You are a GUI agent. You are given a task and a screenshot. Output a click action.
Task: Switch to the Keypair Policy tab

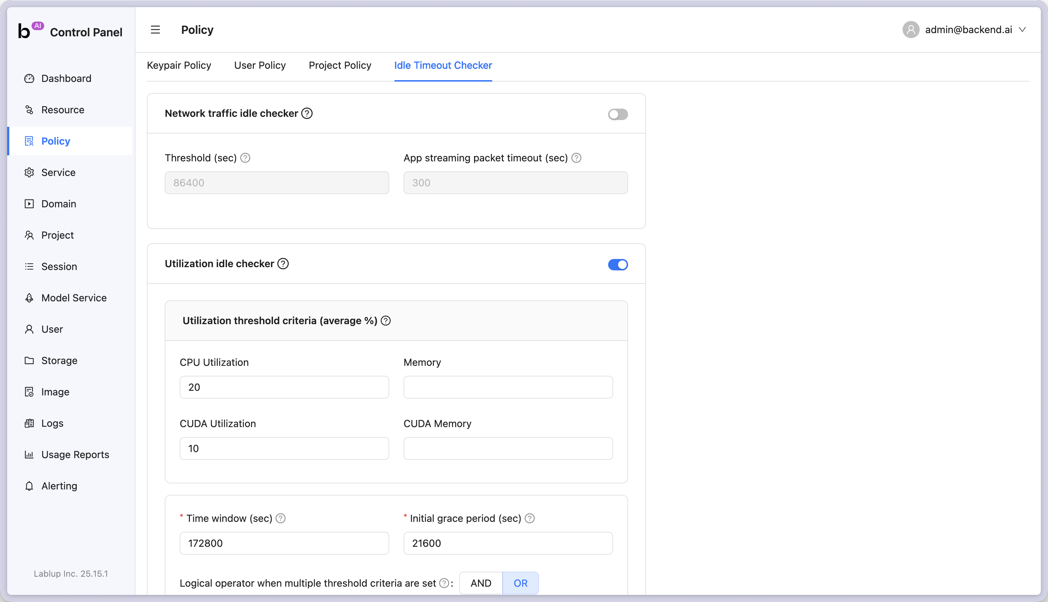click(179, 65)
